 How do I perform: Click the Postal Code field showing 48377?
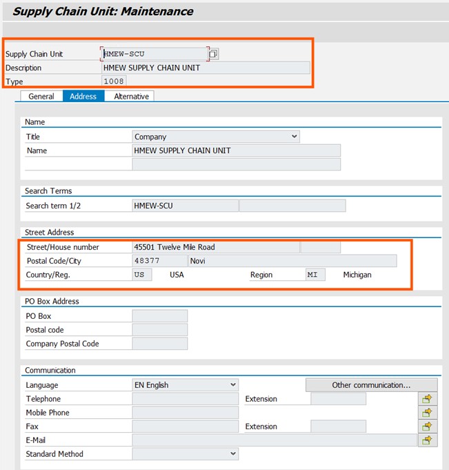pos(159,261)
